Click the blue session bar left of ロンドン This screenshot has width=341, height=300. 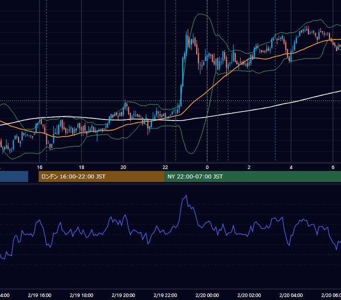14,176
